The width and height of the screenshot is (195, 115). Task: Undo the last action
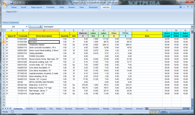coord(15,3)
